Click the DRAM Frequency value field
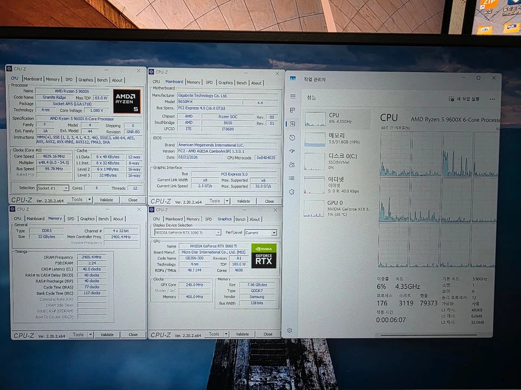 (92, 257)
